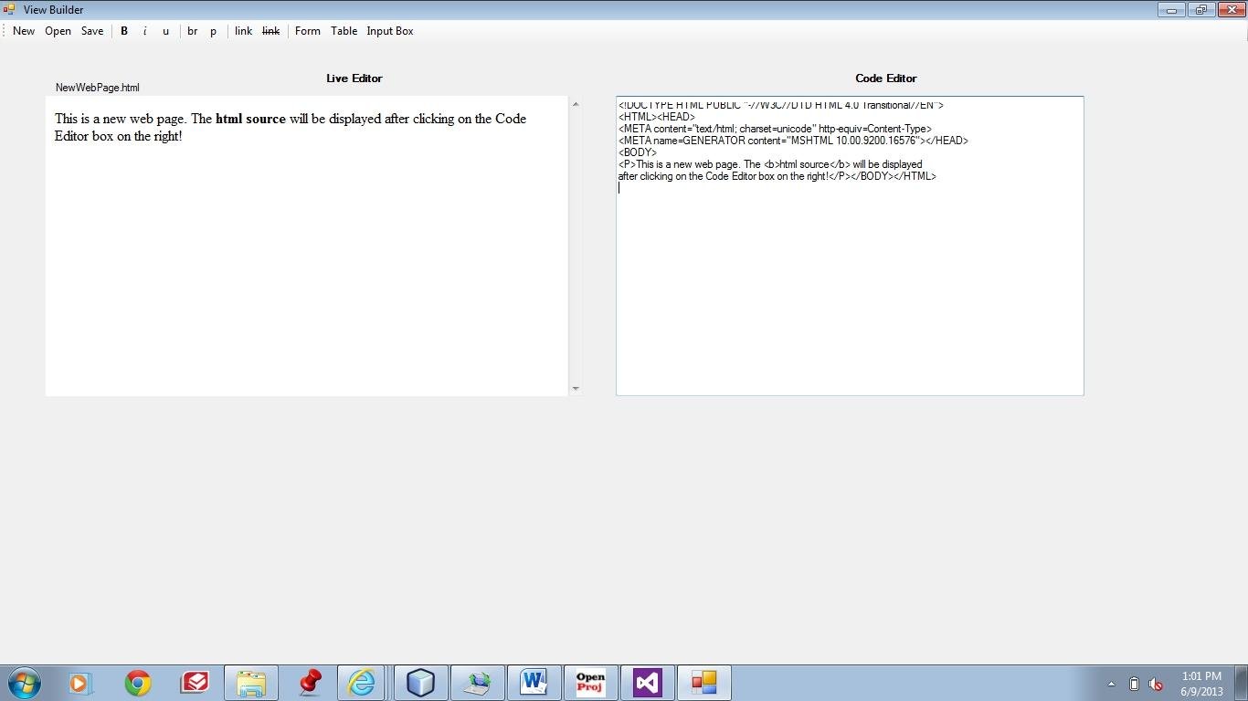Expand hidden icons in the system tray
1248x701 pixels.
pos(1110,683)
